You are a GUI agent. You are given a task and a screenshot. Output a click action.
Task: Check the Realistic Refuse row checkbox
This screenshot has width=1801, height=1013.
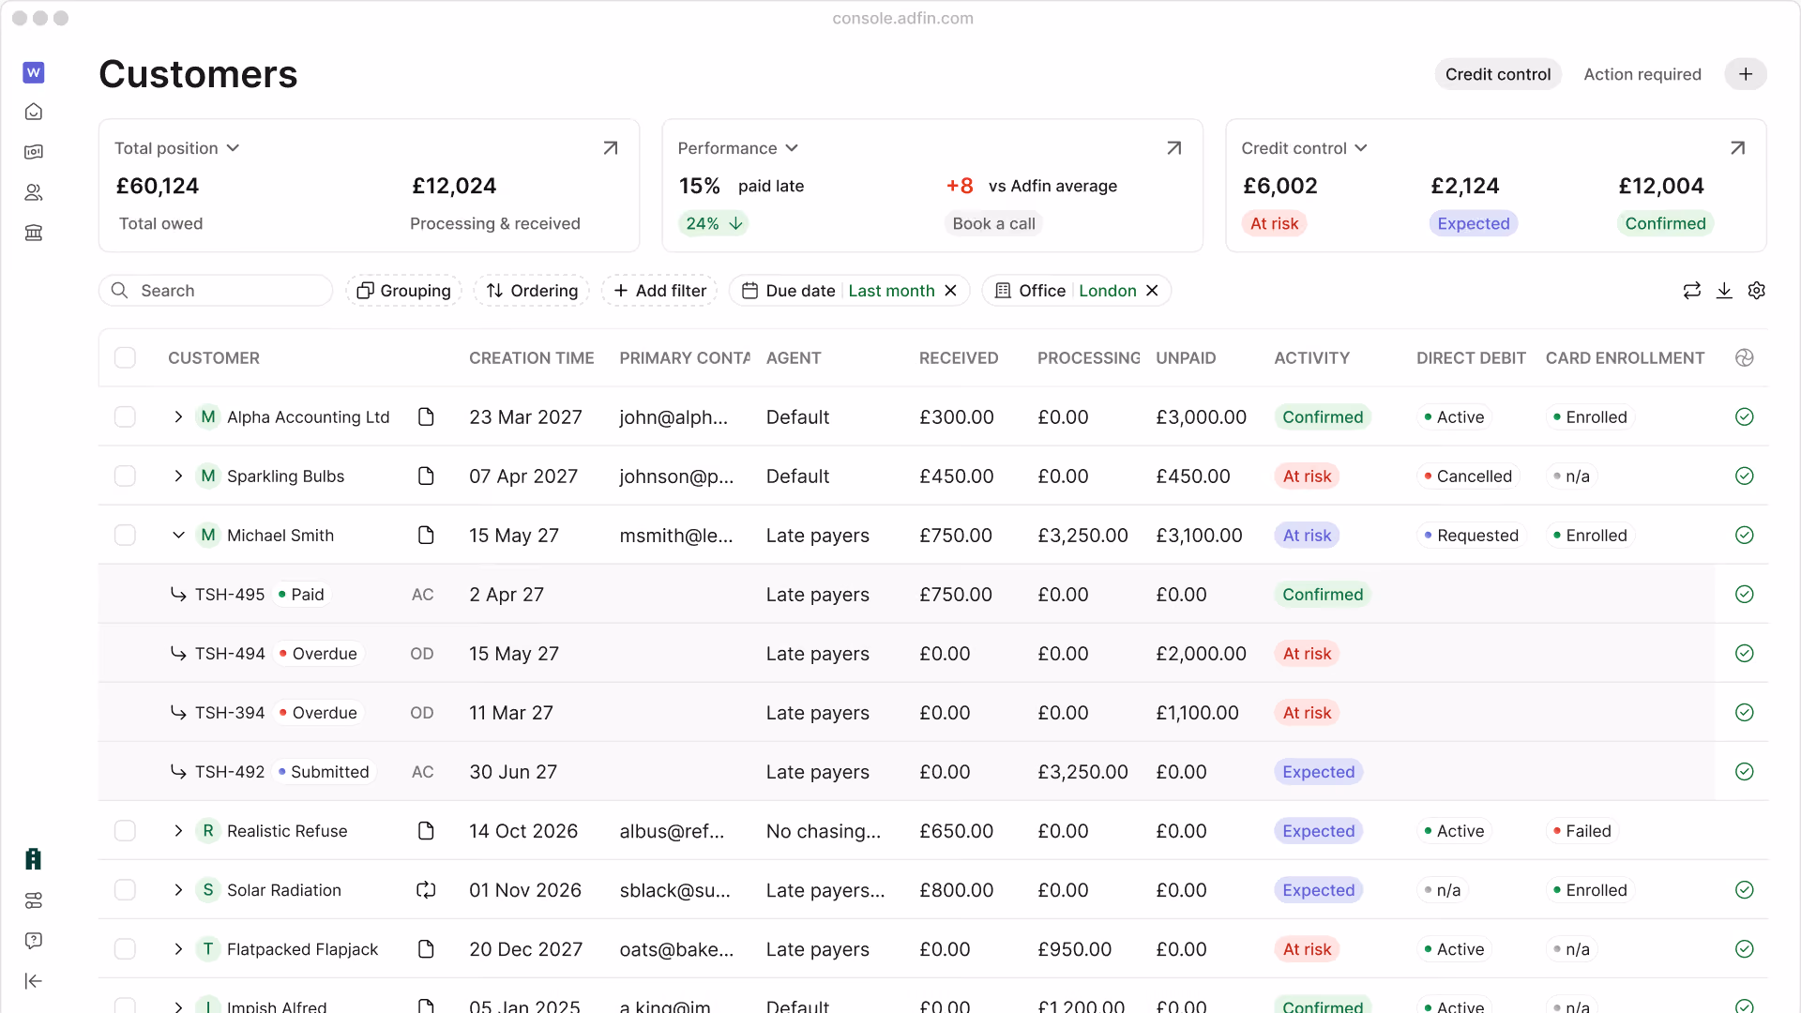pos(125,831)
